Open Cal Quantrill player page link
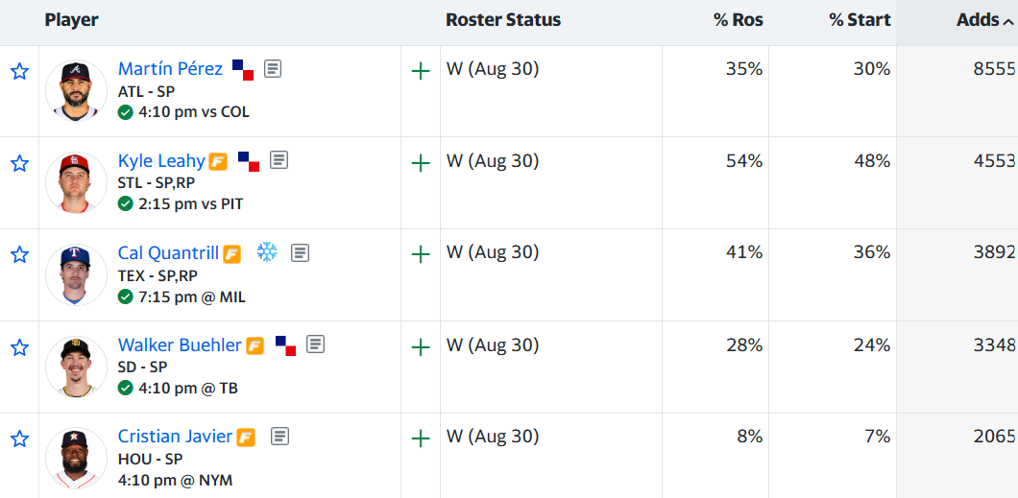The width and height of the screenshot is (1018, 498). pyautogui.click(x=169, y=252)
